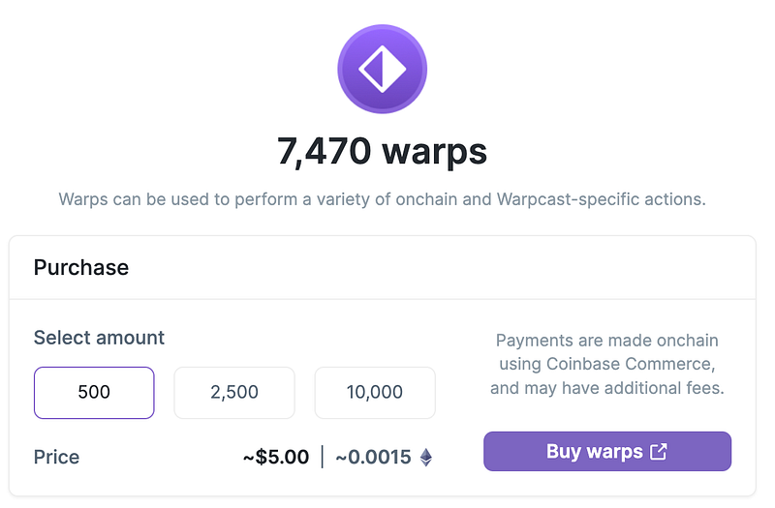
Task: Click the vertical divider between the two prices
Action: [323, 457]
